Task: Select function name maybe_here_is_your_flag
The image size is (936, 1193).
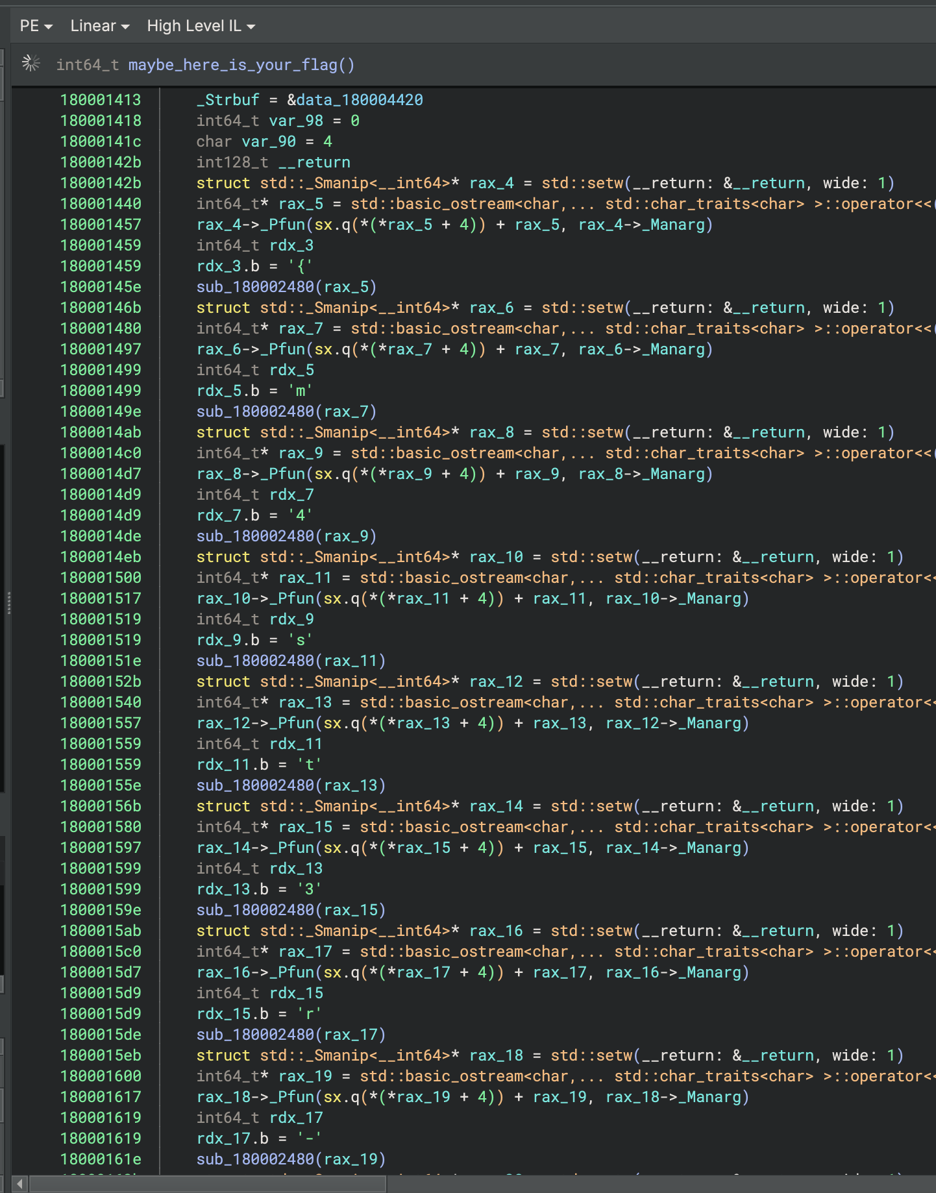Action: pos(236,65)
